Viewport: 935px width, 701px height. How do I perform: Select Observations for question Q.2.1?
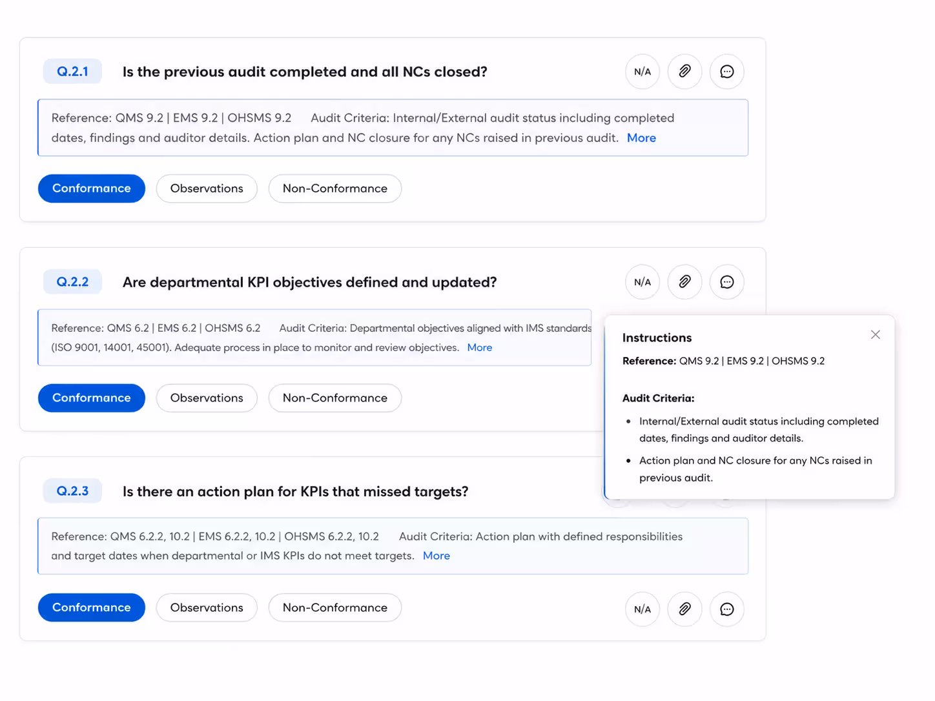coord(207,188)
